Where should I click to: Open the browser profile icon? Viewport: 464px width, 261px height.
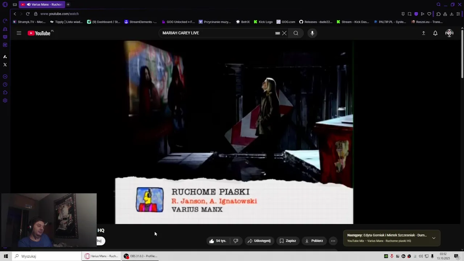pos(445,14)
